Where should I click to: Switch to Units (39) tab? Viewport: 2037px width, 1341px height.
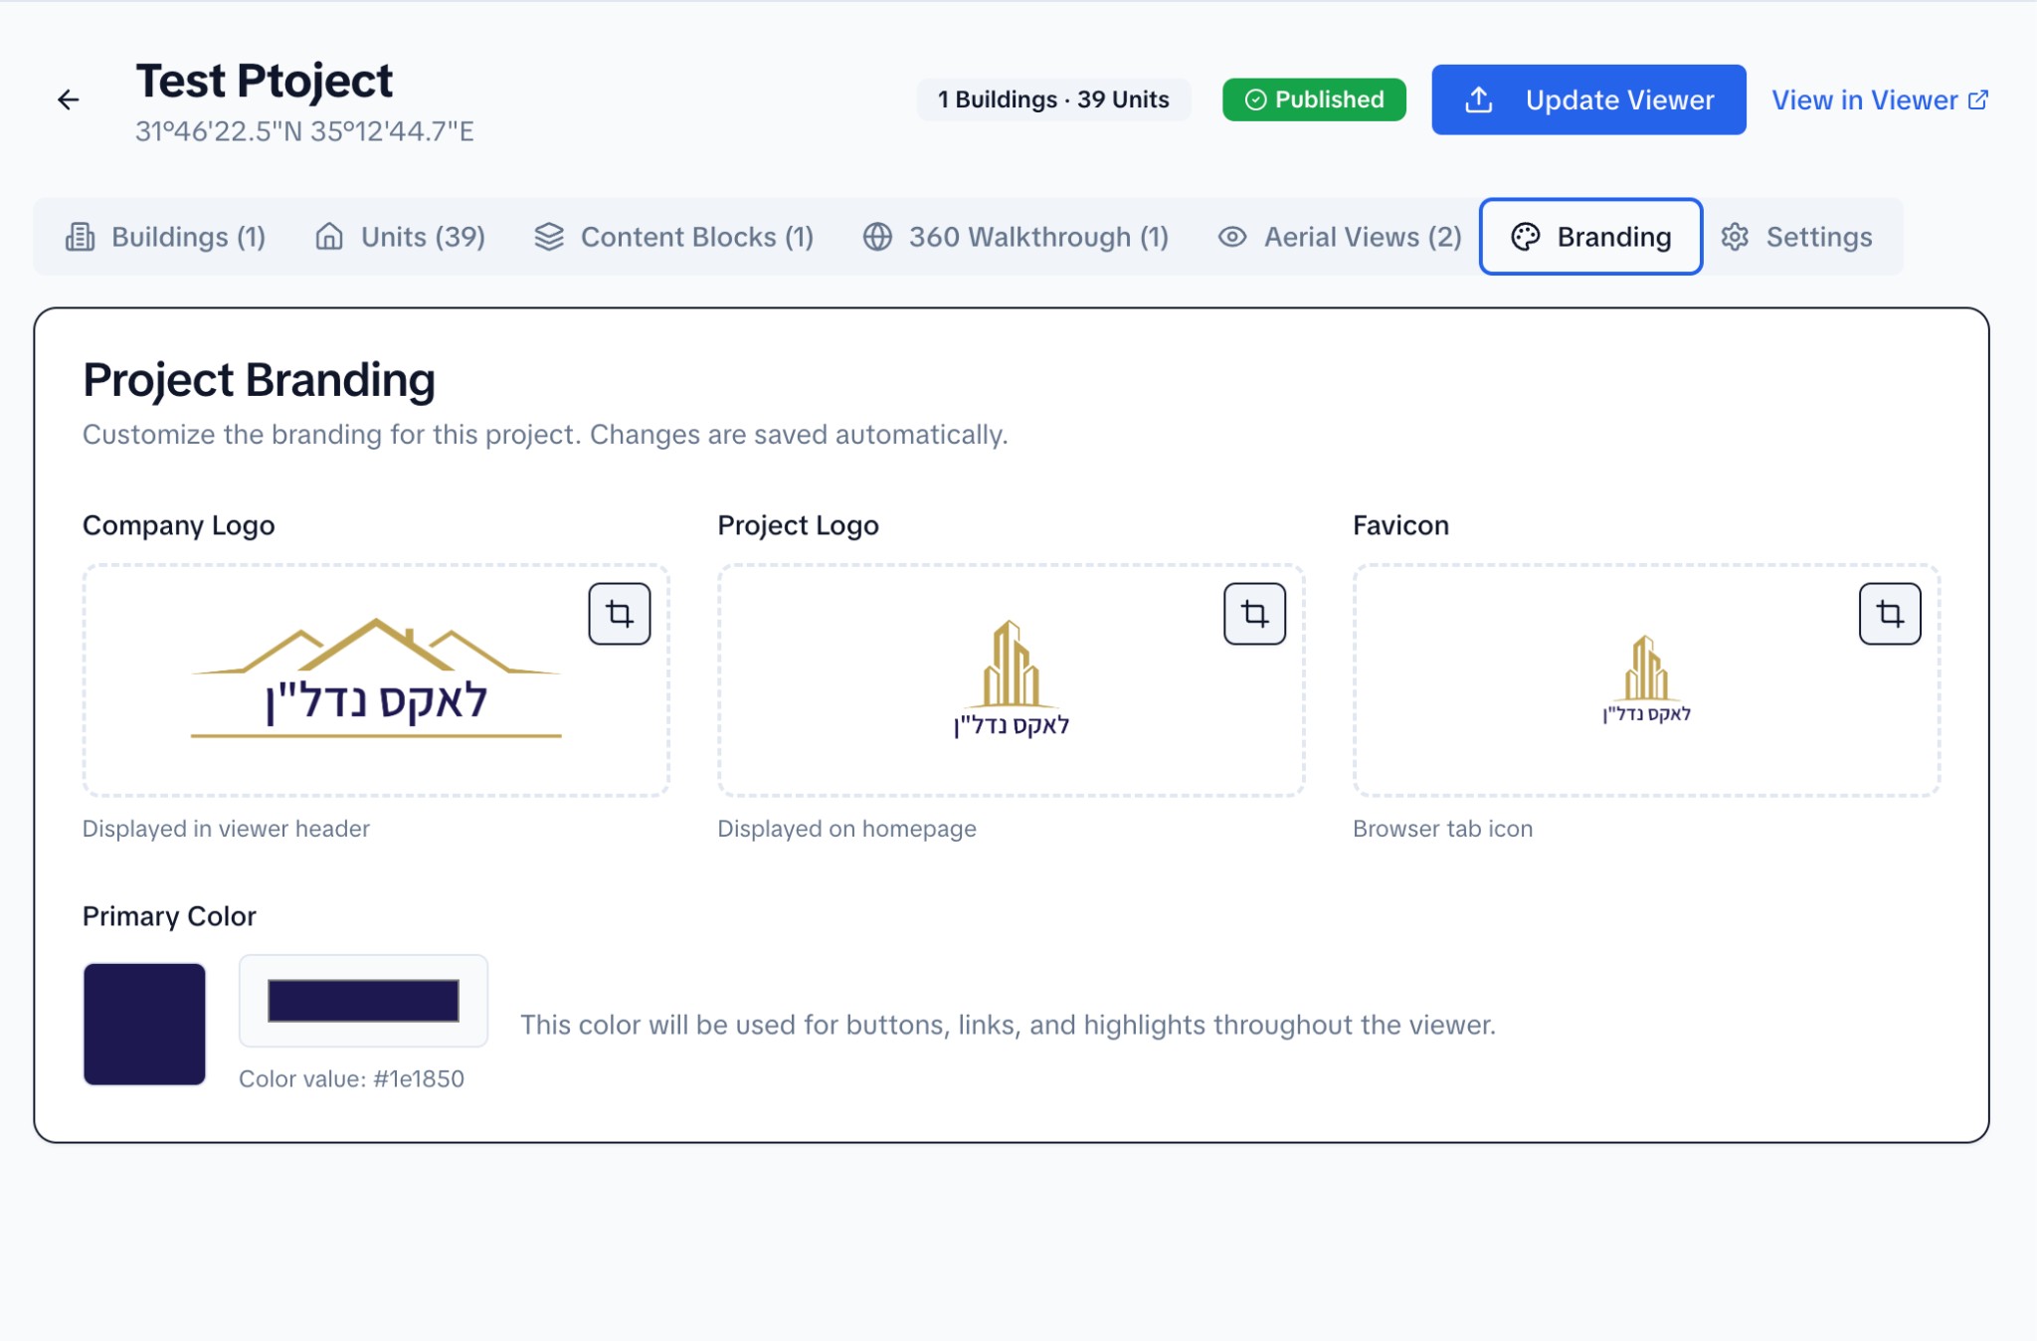coord(400,237)
